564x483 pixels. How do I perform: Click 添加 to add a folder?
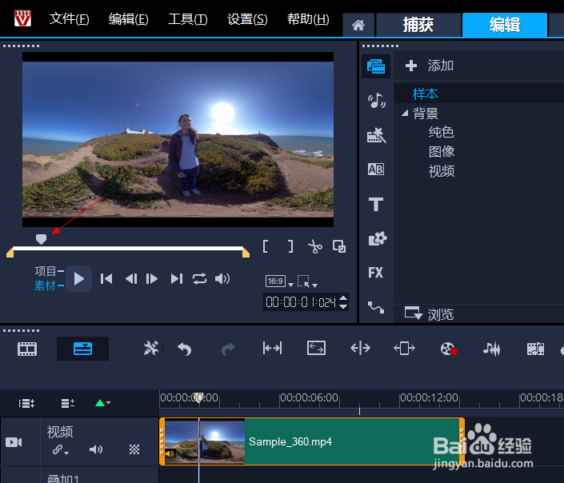pos(429,66)
